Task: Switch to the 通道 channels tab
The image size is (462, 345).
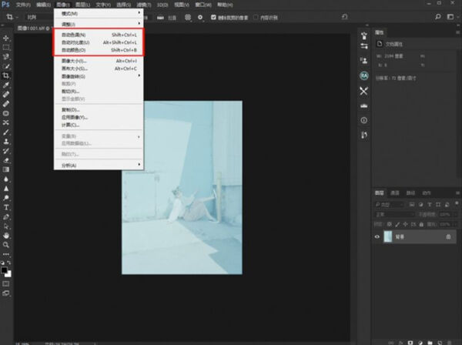Action: 395,193
